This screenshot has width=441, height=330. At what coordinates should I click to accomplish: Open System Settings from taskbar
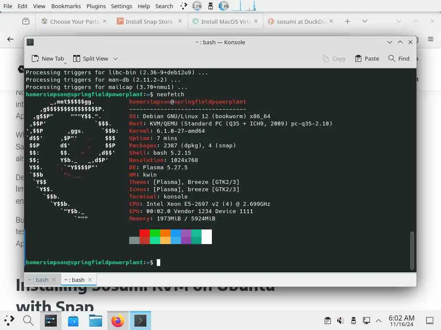(x=51, y=321)
